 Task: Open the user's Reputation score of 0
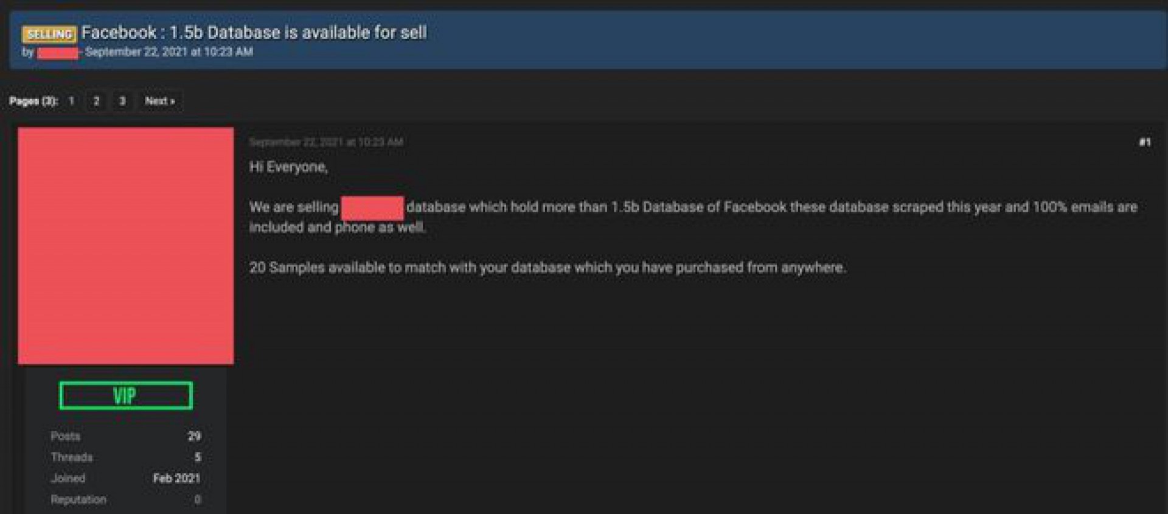pos(197,499)
